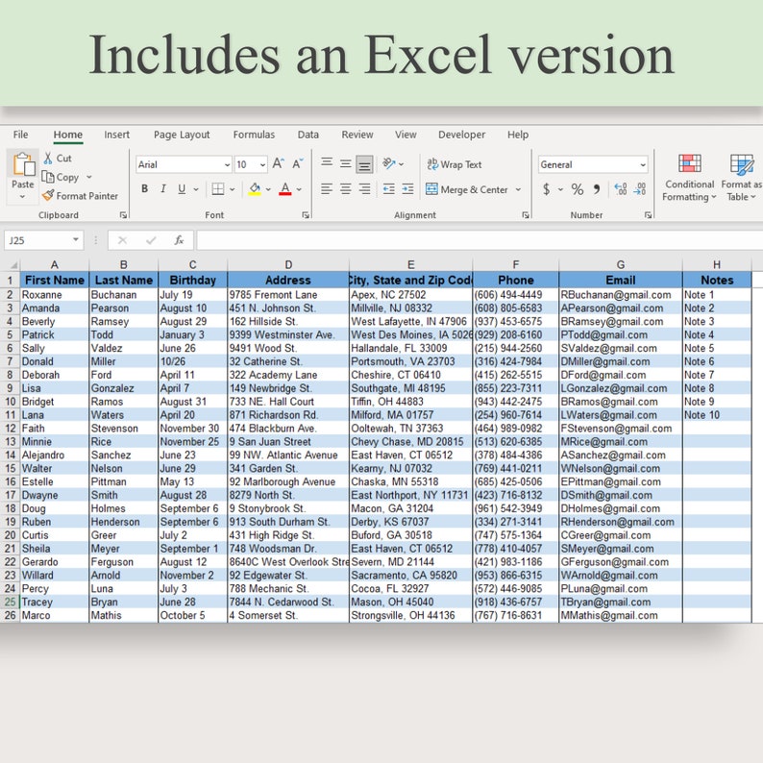
Task: Select row 12 header
Action: click(11, 429)
